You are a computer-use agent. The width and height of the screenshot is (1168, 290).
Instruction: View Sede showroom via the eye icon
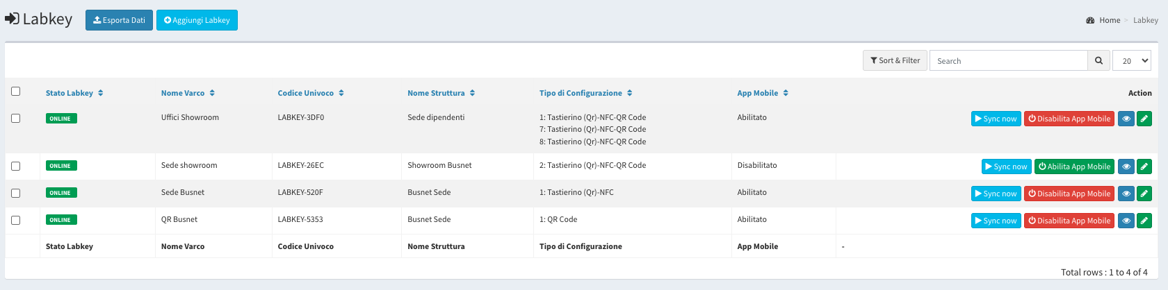click(x=1126, y=167)
